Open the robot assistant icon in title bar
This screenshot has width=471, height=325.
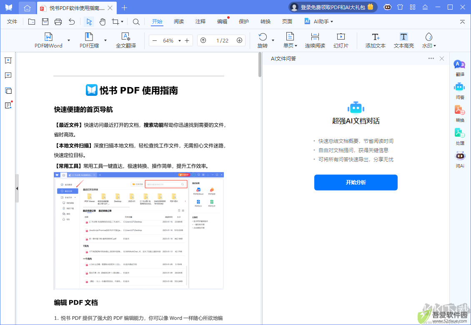[x=388, y=7]
